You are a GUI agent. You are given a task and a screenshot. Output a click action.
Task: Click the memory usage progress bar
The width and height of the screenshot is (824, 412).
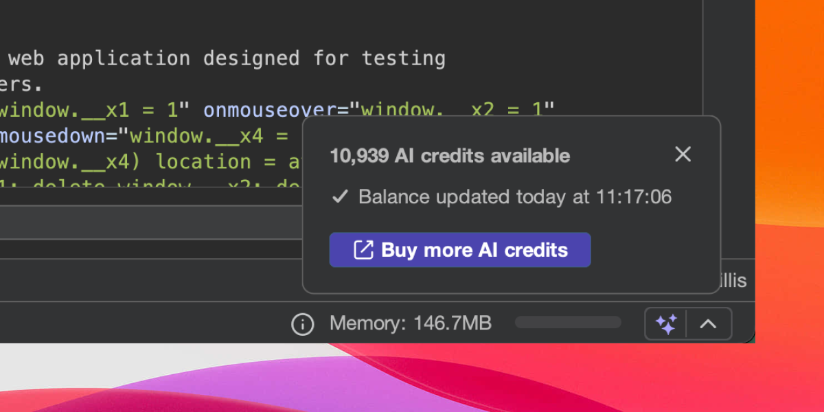pos(568,323)
